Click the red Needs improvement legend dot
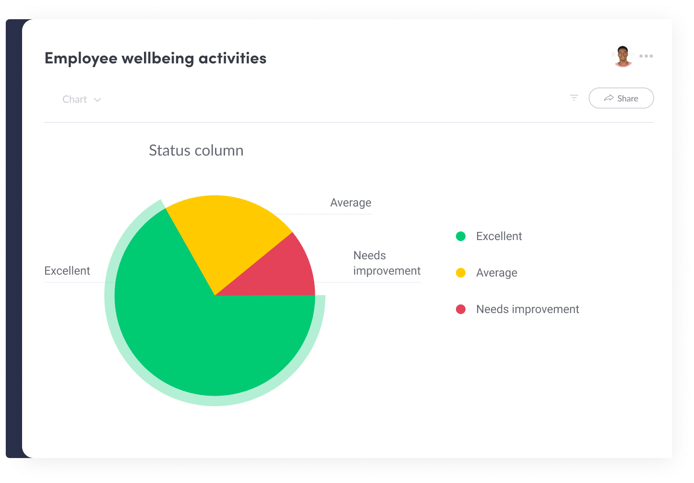This screenshot has width=694, height=483. click(461, 309)
